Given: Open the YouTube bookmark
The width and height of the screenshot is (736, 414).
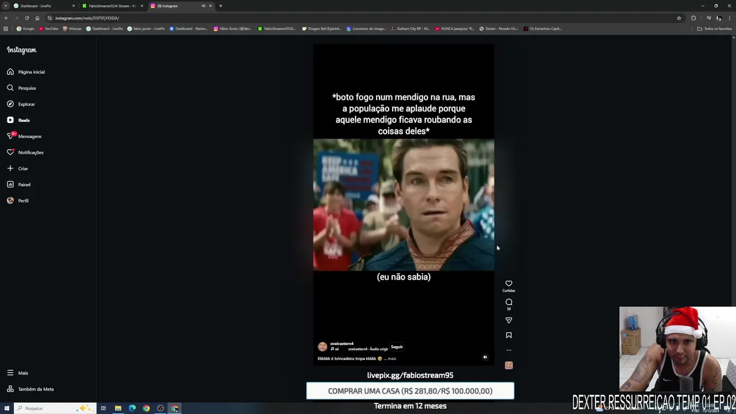Looking at the screenshot, I should pos(49,28).
